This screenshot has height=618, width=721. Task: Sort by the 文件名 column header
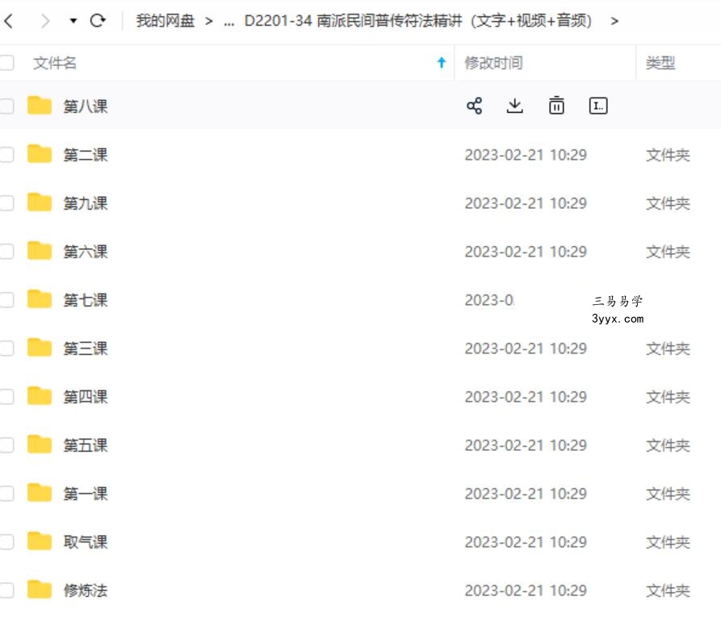pyautogui.click(x=55, y=62)
